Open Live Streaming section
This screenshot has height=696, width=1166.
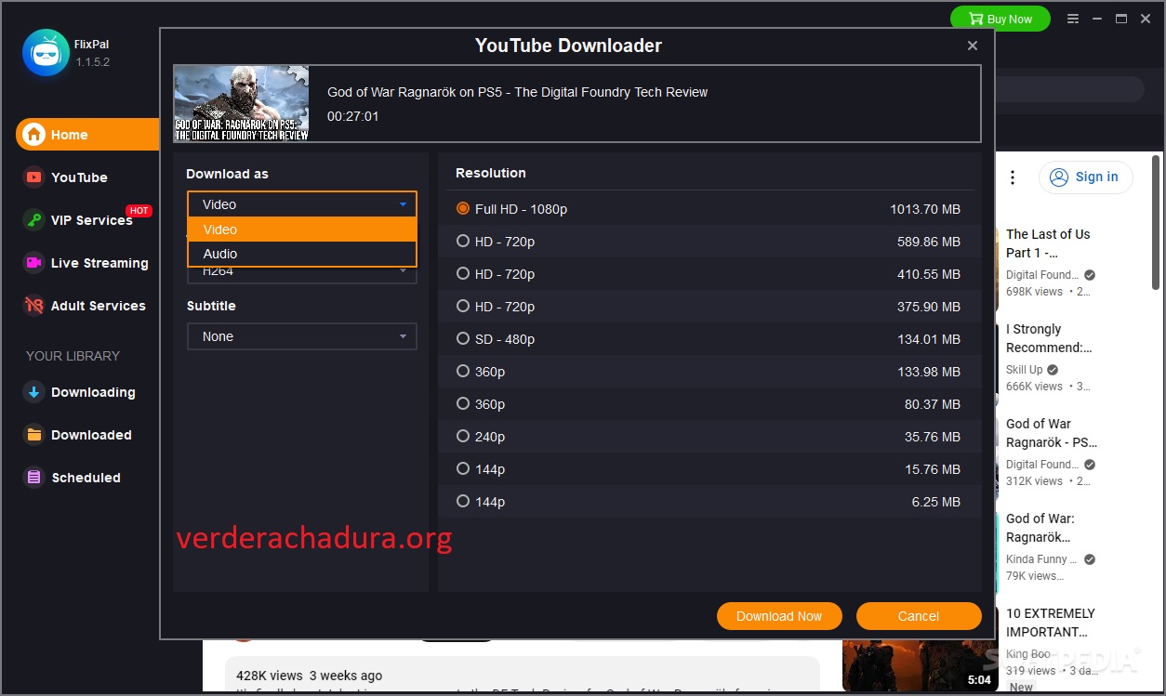(x=99, y=263)
